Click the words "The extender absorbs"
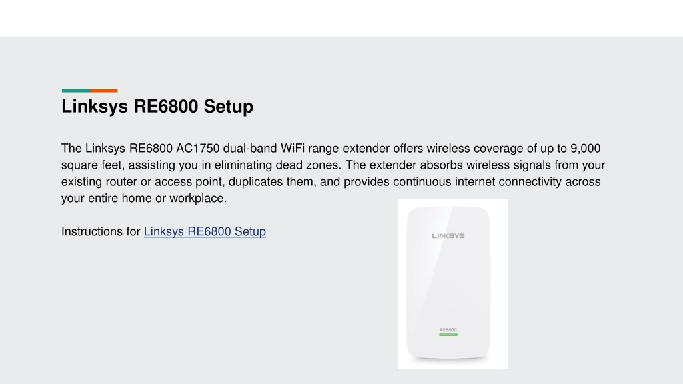683x384 pixels. click(404, 165)
